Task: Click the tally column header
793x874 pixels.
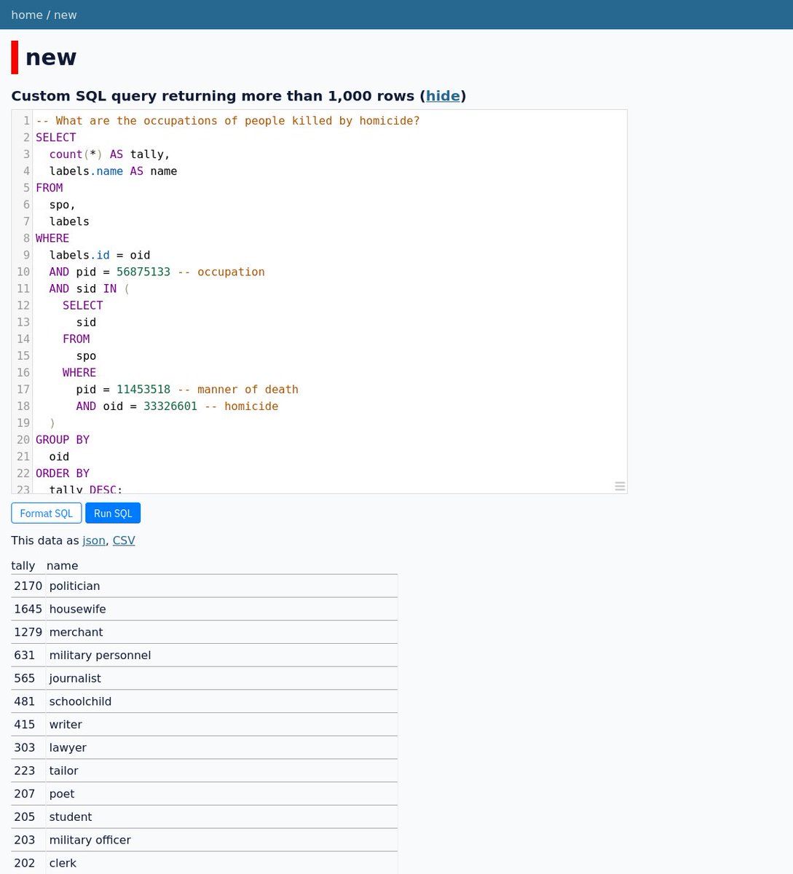Action: (x=23, y=565)
